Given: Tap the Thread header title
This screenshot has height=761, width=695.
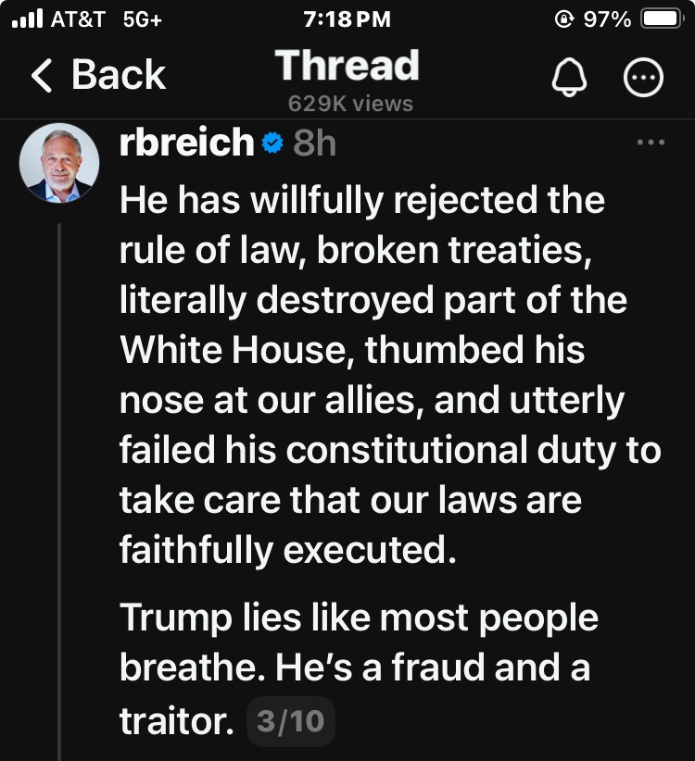Looking at the screenshot, I should (347, 66).
